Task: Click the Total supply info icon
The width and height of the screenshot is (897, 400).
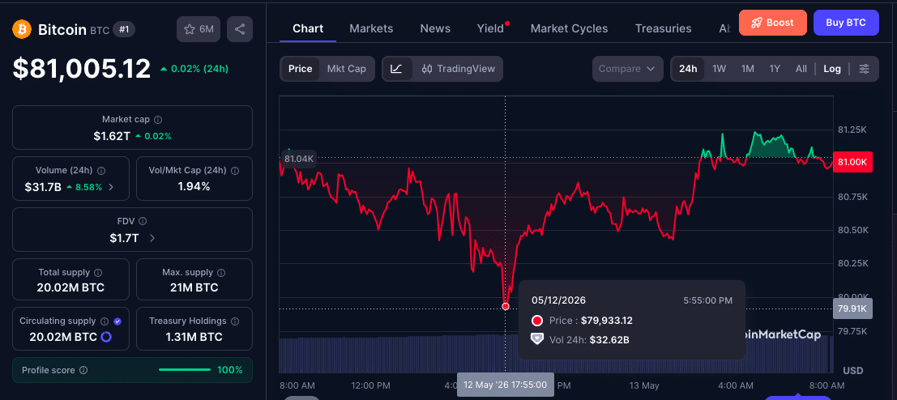Action: pos(98,273)
